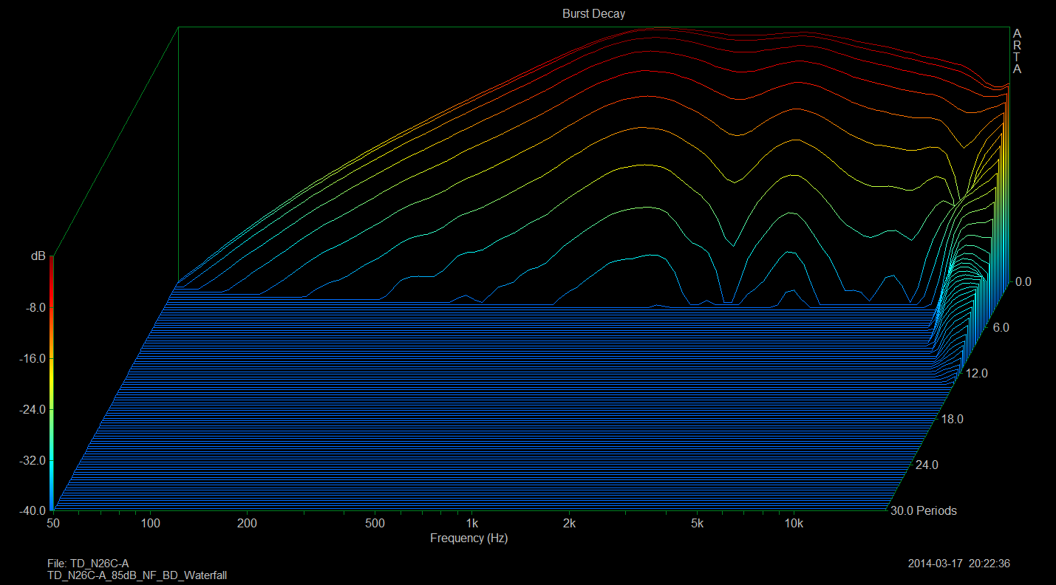Click the 1k frequency axis label
This screenshot has height=585, width=1056.
click(472, 524)
